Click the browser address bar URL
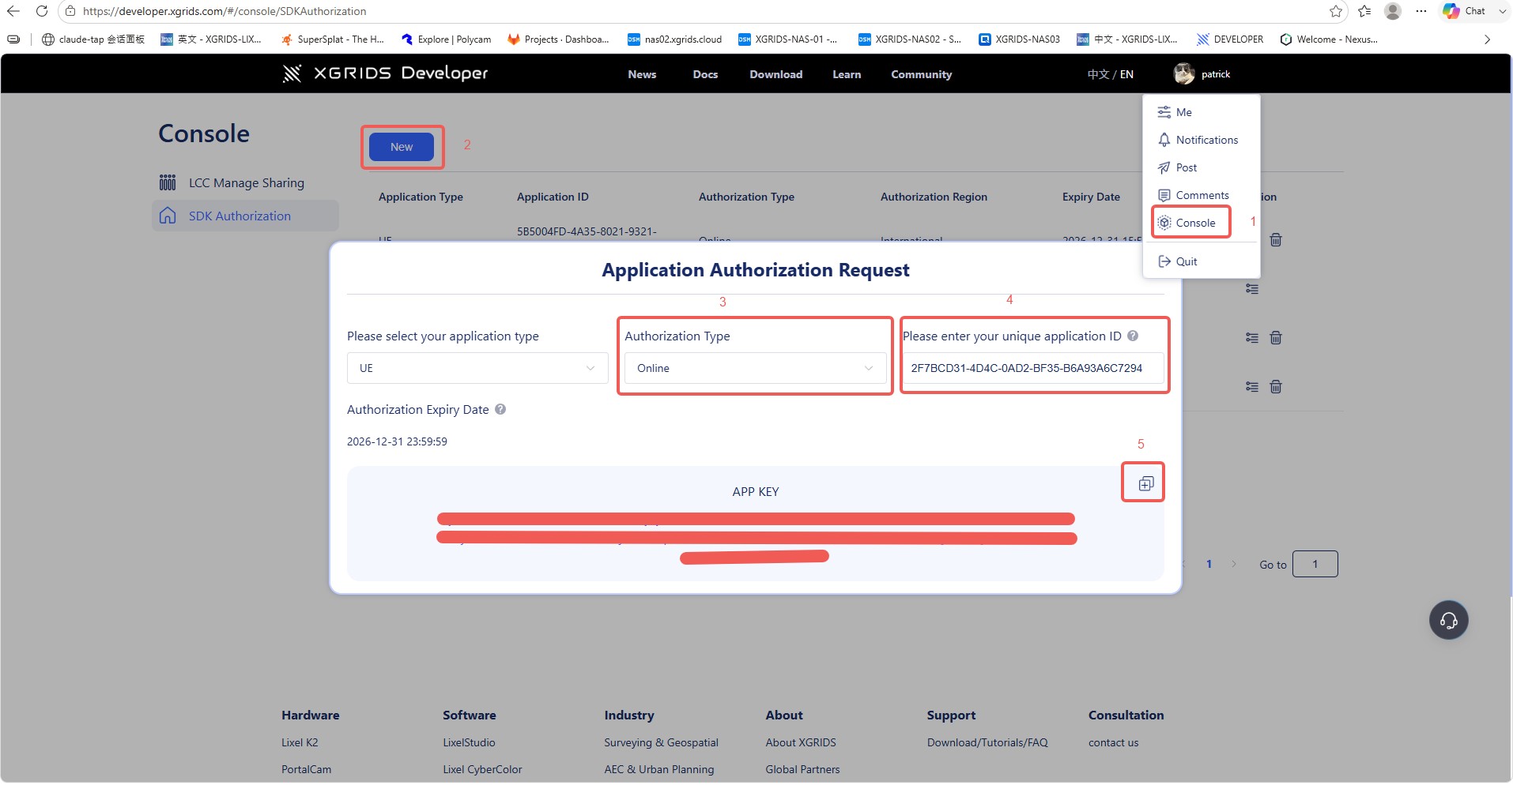1513x785 pixels. click(224, 11)
